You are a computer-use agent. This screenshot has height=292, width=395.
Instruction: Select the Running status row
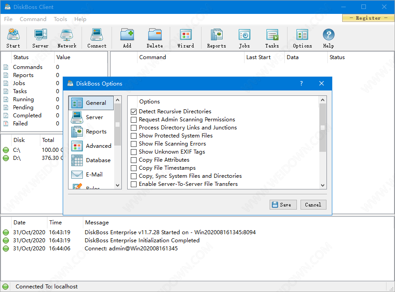click(x=31, y=99)
